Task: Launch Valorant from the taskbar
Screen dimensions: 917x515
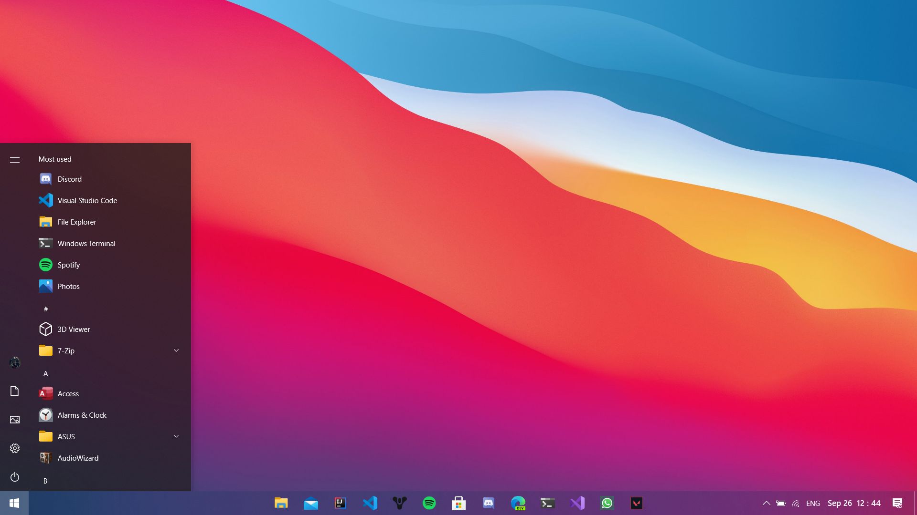Action: tap(637, 503)
